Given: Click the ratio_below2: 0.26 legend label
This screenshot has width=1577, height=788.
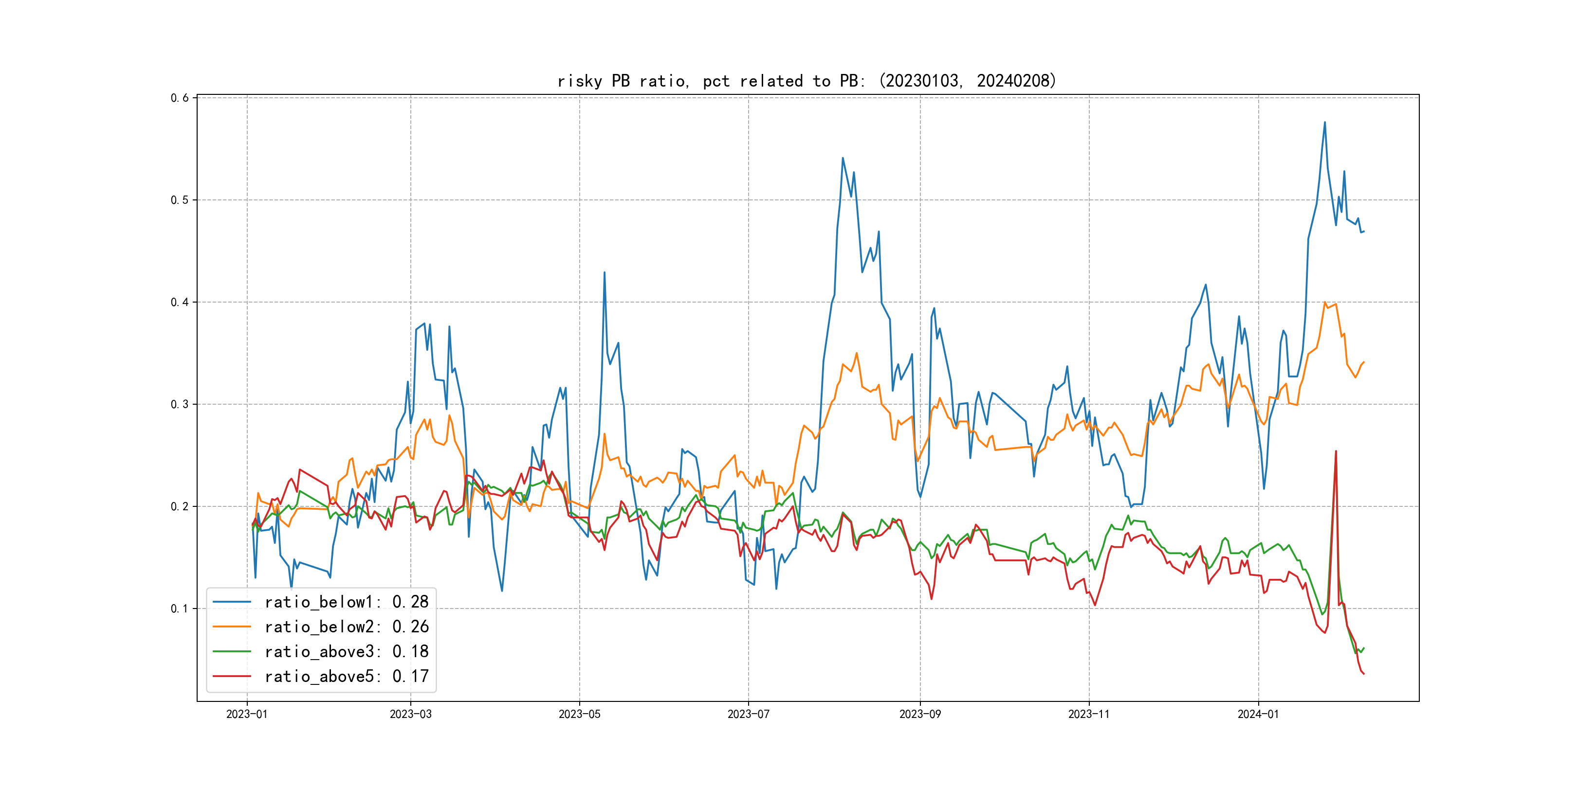Looking at the screenshot, I should click(347, 627).
